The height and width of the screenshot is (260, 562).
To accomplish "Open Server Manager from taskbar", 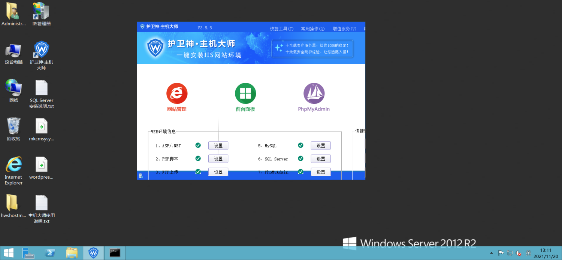I will (x=28, y=253).
